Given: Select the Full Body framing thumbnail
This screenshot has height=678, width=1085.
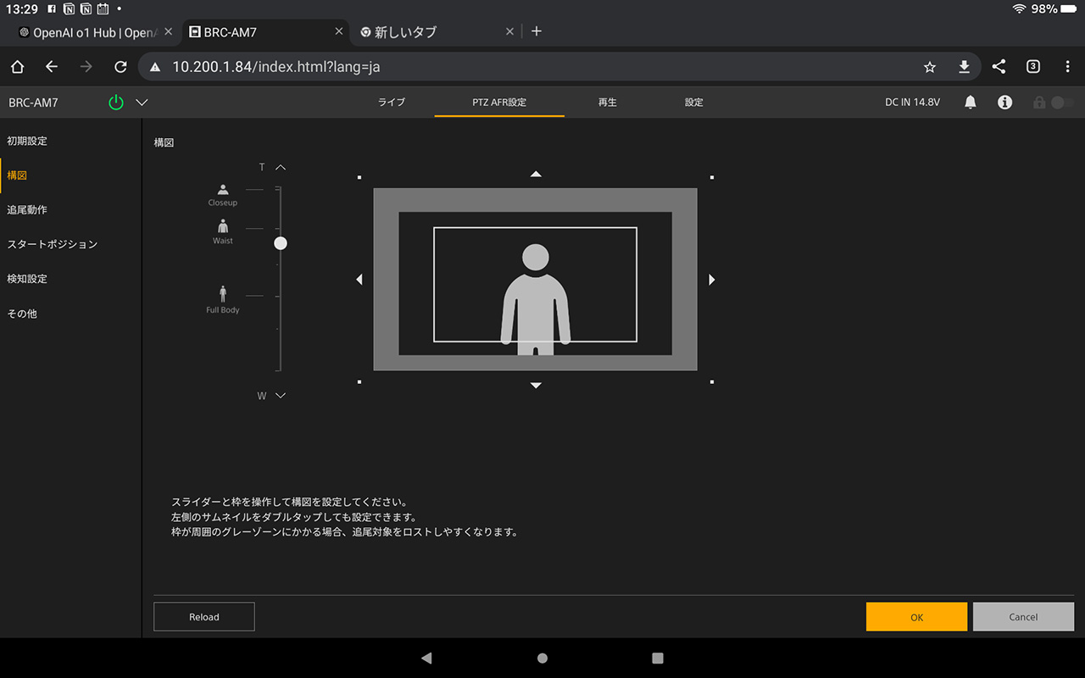Looking at the screenshot, I should (x=223, y=298).
